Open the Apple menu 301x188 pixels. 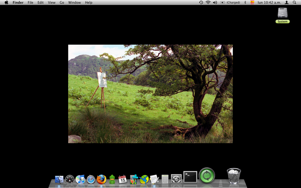6,3
